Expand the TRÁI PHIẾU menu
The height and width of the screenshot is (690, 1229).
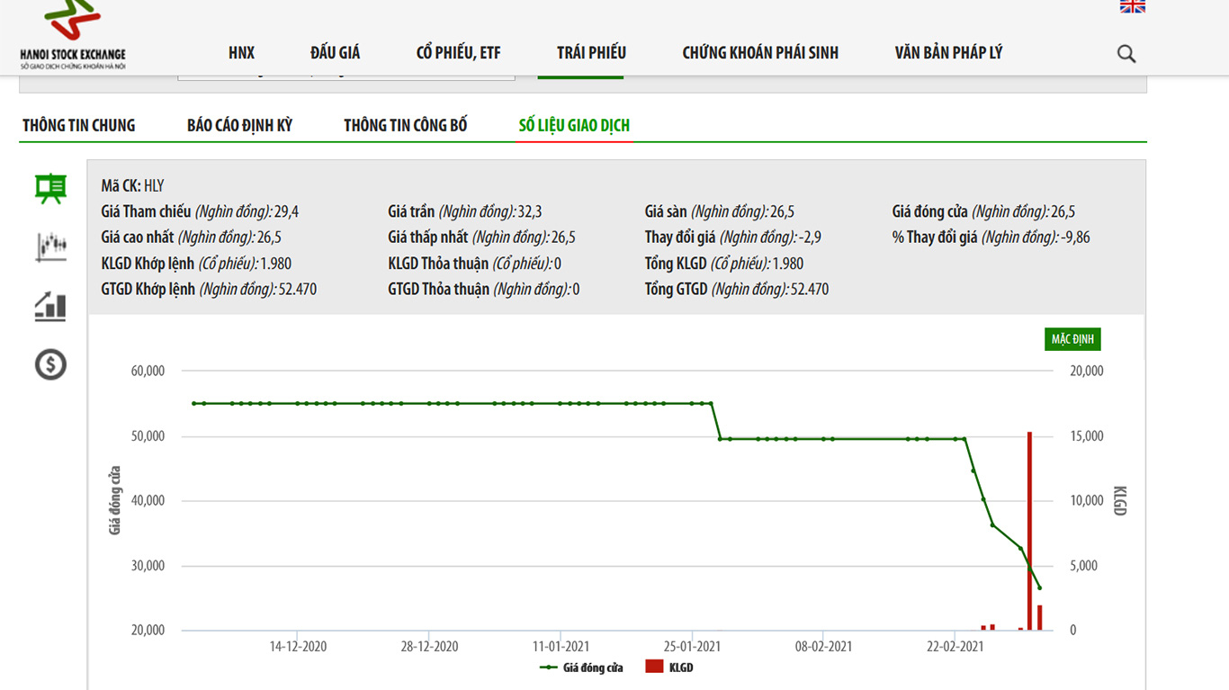coord(591,53)
